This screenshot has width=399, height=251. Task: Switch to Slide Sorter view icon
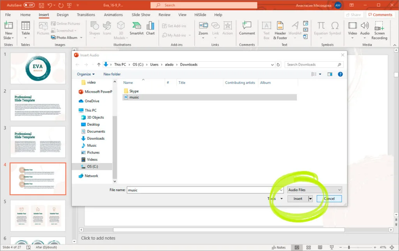(x=309, y=247)
